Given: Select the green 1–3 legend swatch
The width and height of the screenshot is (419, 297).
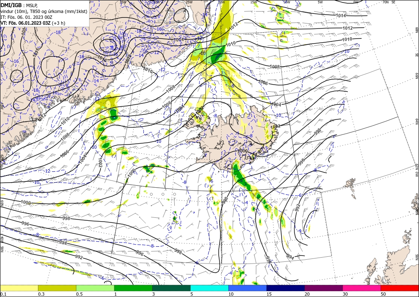Looking at the screenshot, I should coord(133,288).
